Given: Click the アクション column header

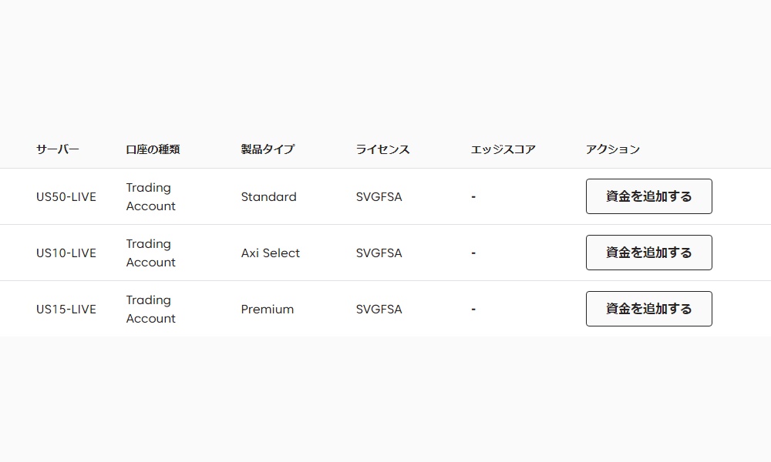Looking at the screenshot, I should [613, 149].
